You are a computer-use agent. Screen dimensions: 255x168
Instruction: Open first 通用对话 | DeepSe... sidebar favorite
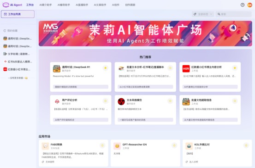click(x=18, y=39)
